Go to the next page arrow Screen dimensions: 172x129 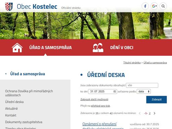155,113
